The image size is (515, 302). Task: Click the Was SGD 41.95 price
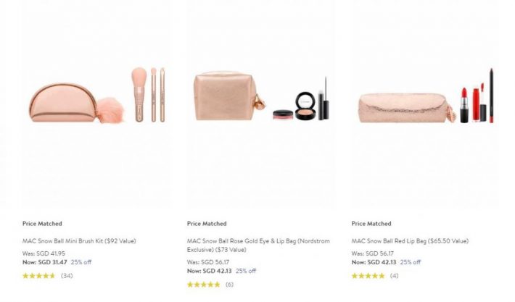(x=41, y=254)
